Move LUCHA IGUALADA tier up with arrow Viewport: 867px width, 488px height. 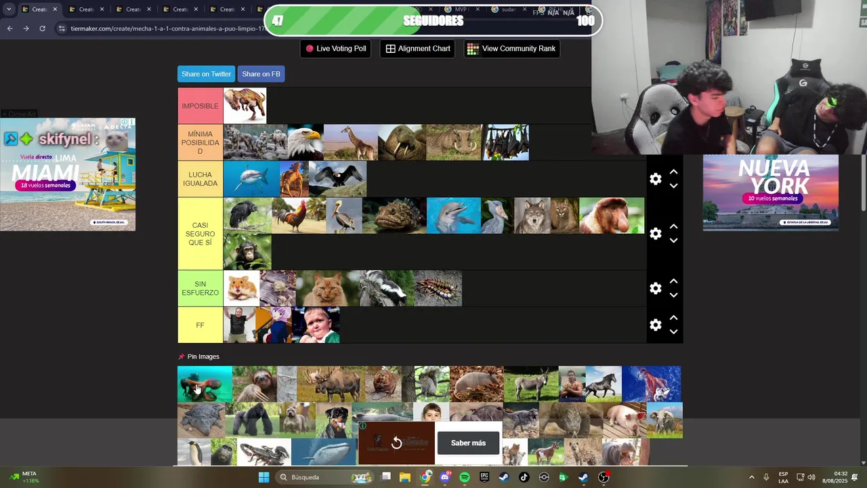pyautogui.click(x=673, y=172)
